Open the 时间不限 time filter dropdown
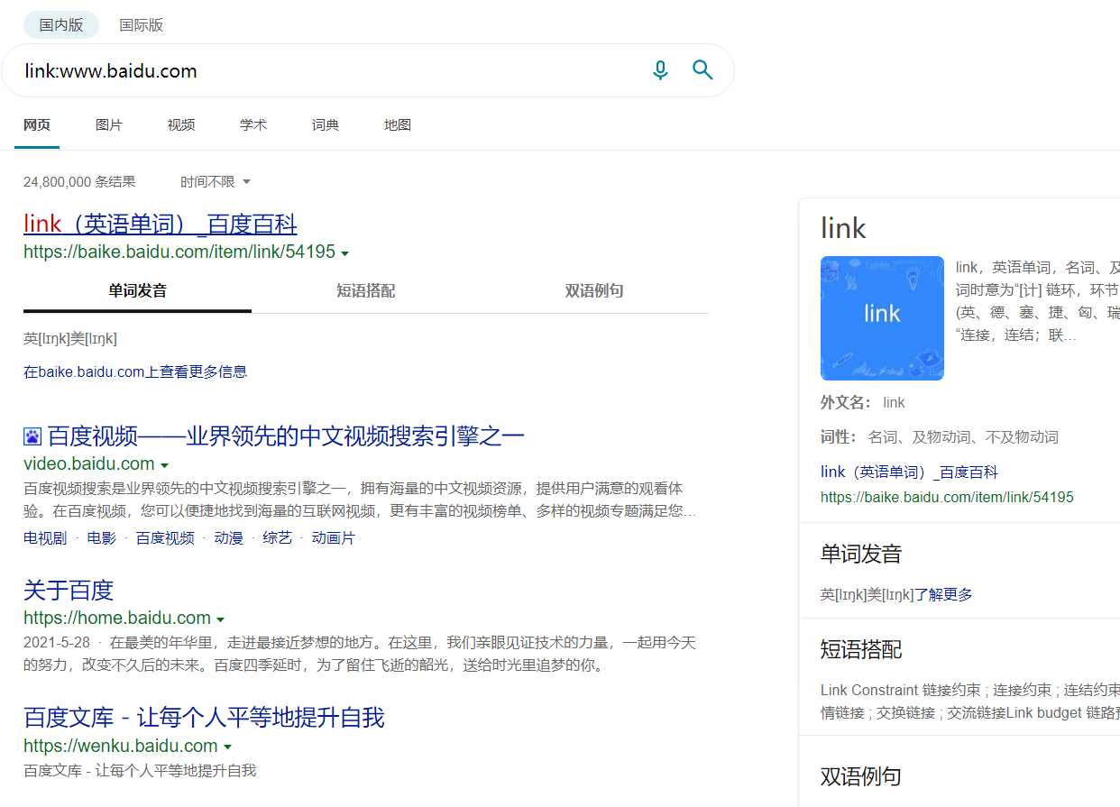 point(215,182)
